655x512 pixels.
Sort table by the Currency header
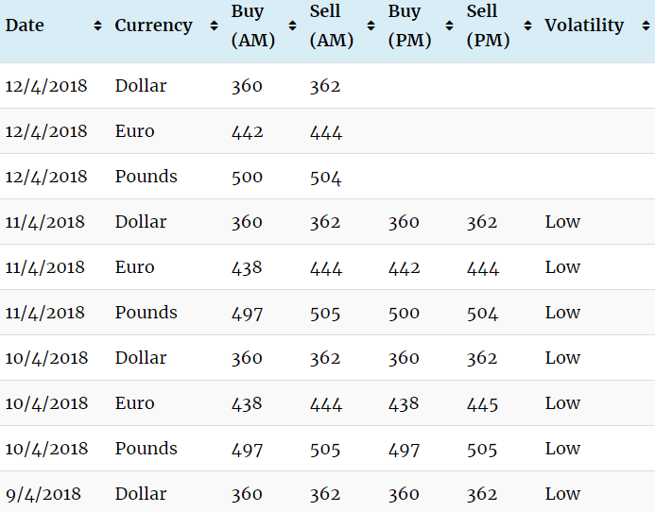coord(153,26)
